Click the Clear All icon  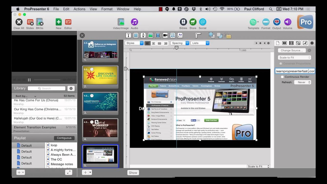19,22
